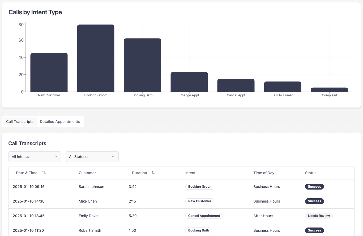Click the Complaint bar in the chart
Image resolution: width=363 pixels, height=236 pixels.
[329, 89]
